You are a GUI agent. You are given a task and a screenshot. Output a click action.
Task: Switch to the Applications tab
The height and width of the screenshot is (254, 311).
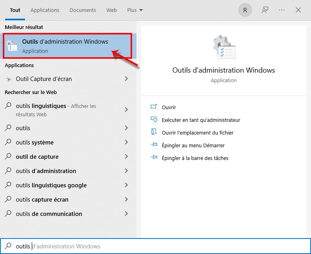45,10
